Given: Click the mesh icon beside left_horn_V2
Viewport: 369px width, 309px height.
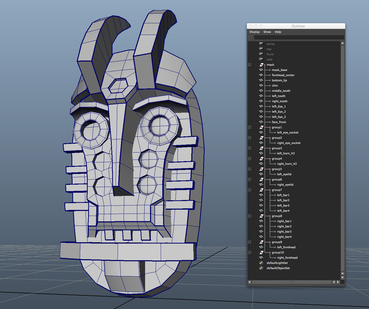Looking at the screenshot, I should point(261,153).
